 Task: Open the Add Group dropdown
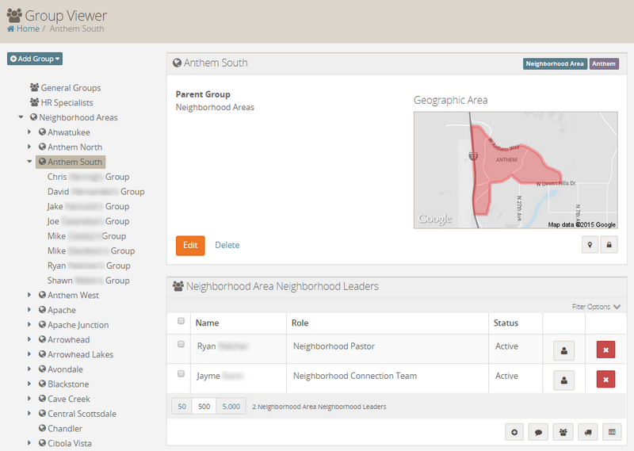35,59
